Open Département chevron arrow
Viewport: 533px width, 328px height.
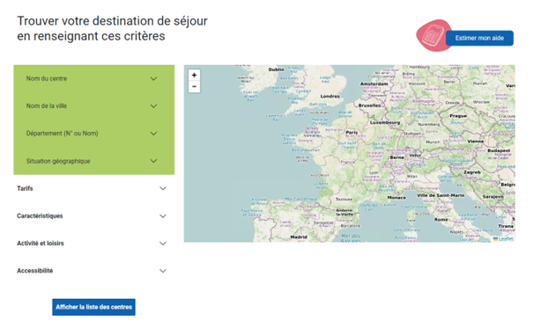(x=153, y=134)
